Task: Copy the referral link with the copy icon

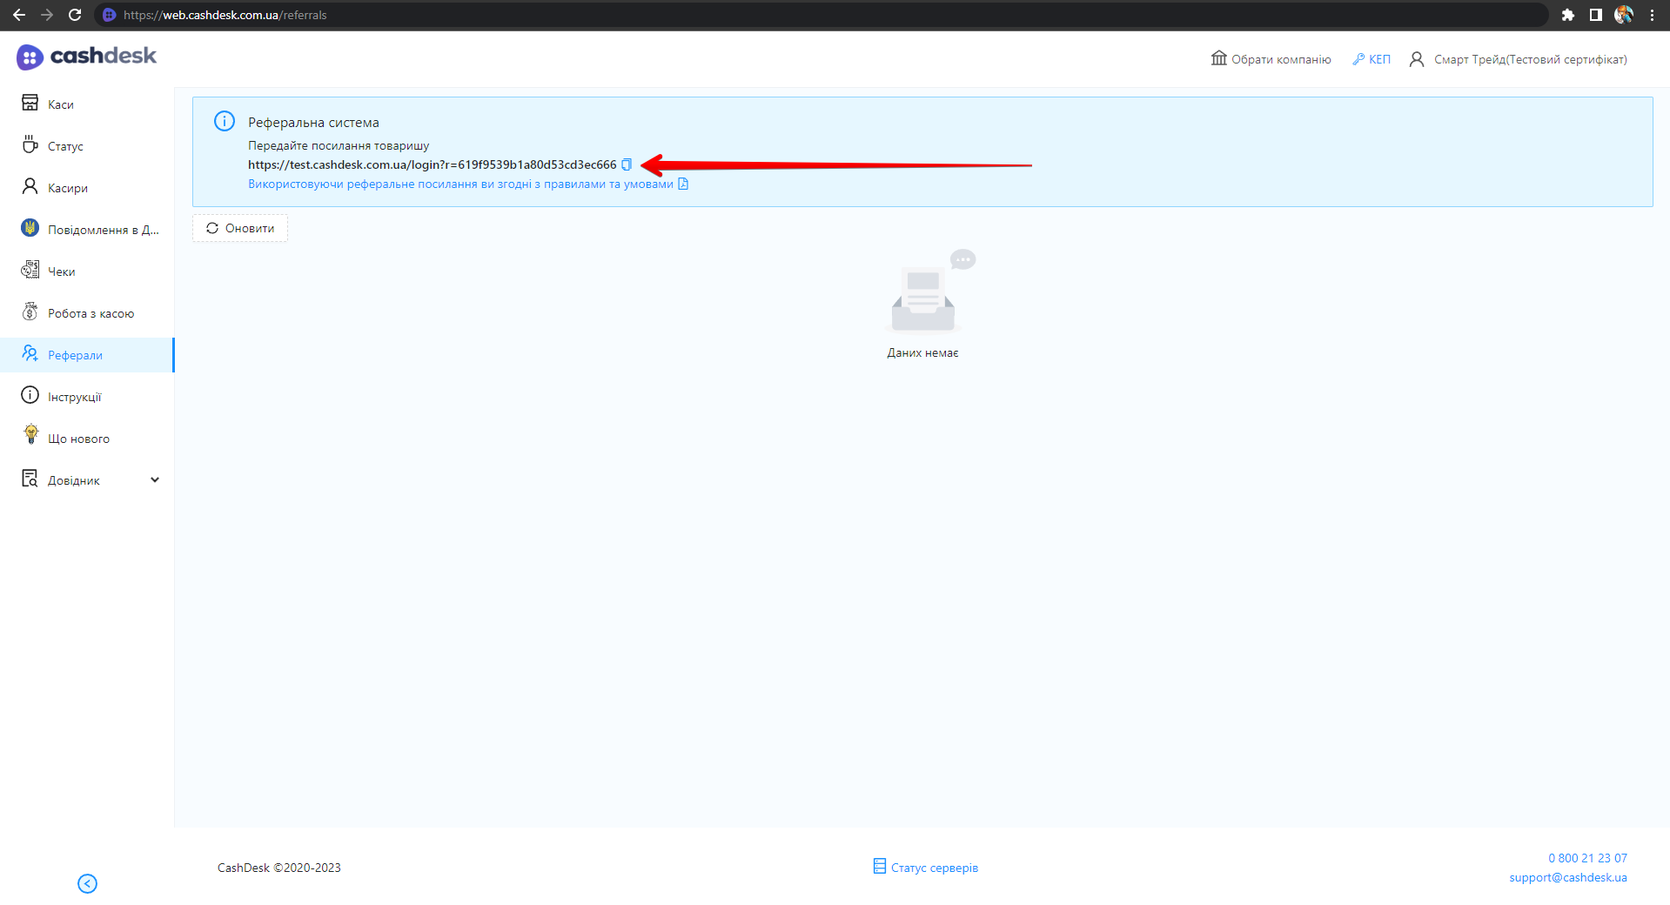Action: [626, 164]
